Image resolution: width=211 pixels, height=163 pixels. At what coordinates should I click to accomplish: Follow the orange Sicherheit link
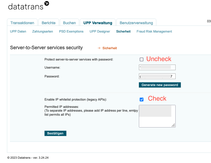[110, 48]
